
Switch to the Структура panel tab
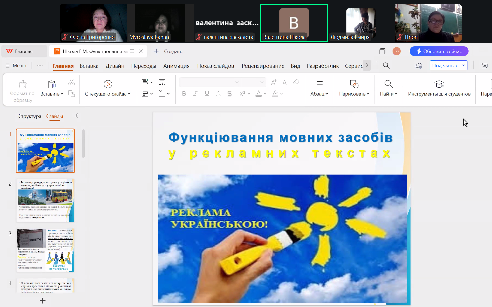pyautogui.click(x=30, y=116)
